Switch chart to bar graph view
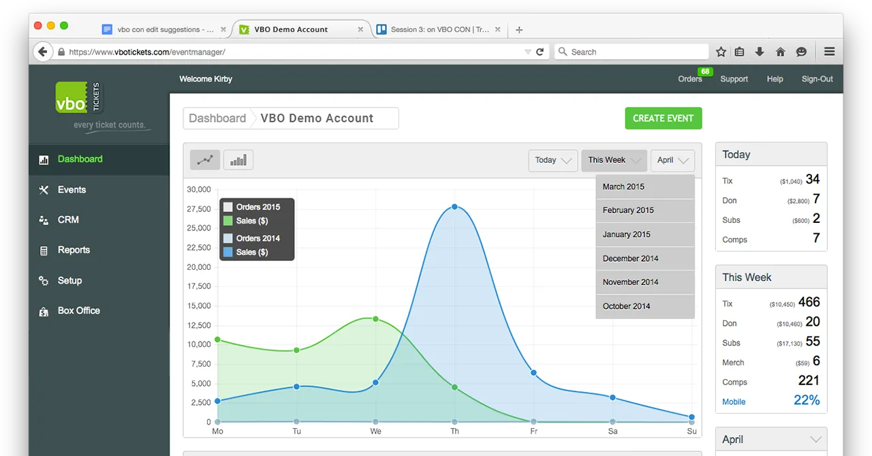The height and width of the screenshot is (456, 872). tap(238, 159)
